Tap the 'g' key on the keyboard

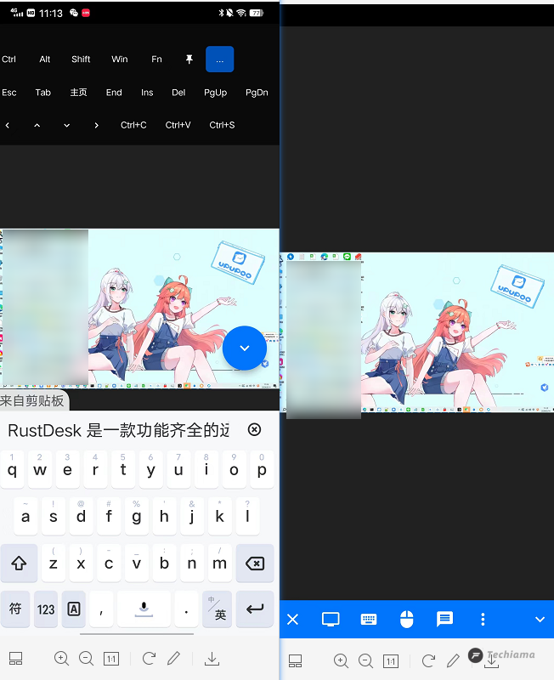point(137,516)
